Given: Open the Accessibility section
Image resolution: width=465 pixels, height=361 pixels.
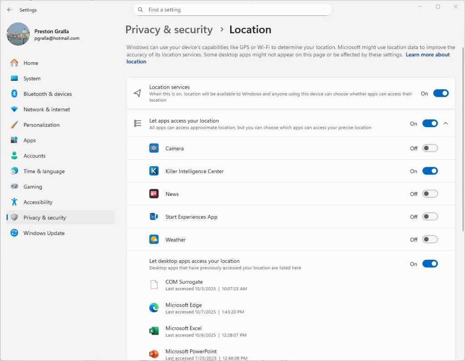Looking at the screenshot, I should coord(14,202).
